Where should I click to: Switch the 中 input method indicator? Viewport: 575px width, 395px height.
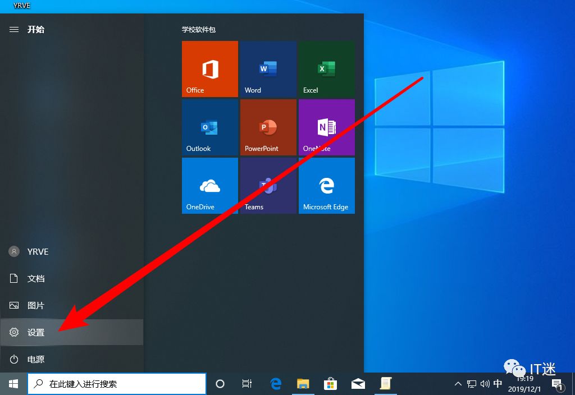[498, 384]
